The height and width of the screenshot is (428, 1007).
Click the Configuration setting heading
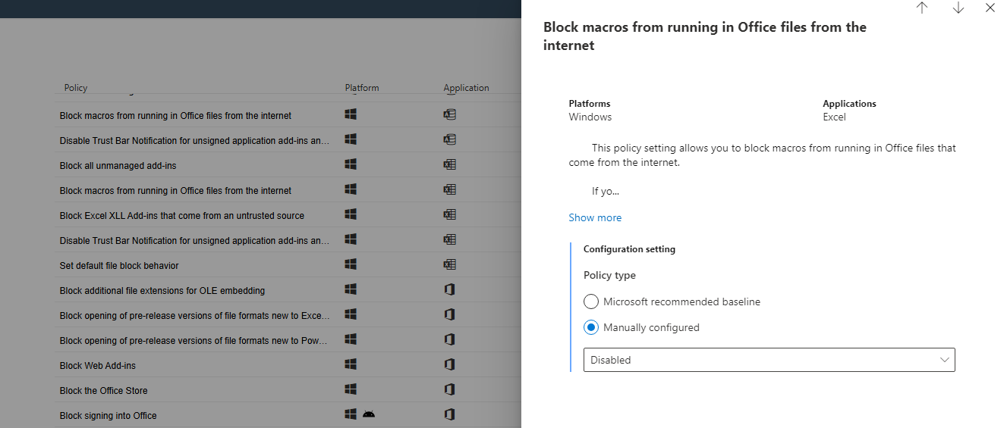click(x=629, y=249)
